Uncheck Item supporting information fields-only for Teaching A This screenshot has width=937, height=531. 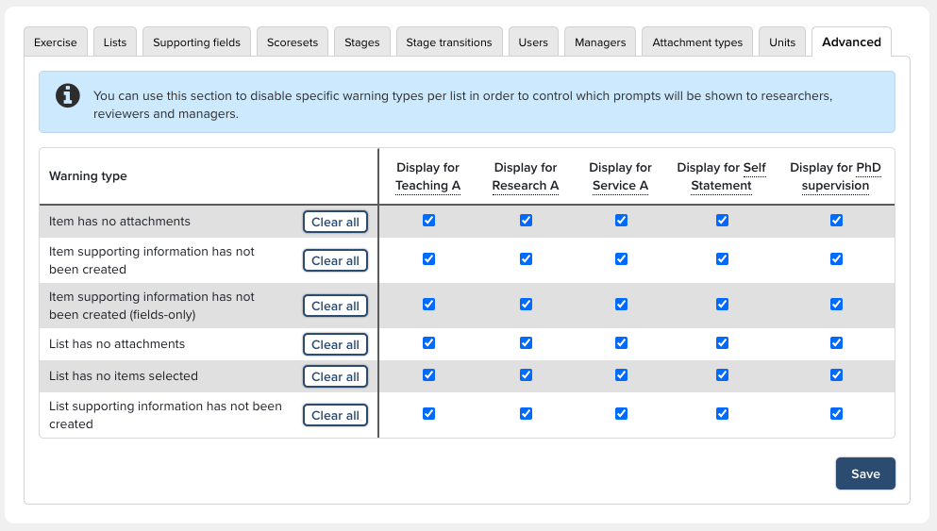point(428,305)
